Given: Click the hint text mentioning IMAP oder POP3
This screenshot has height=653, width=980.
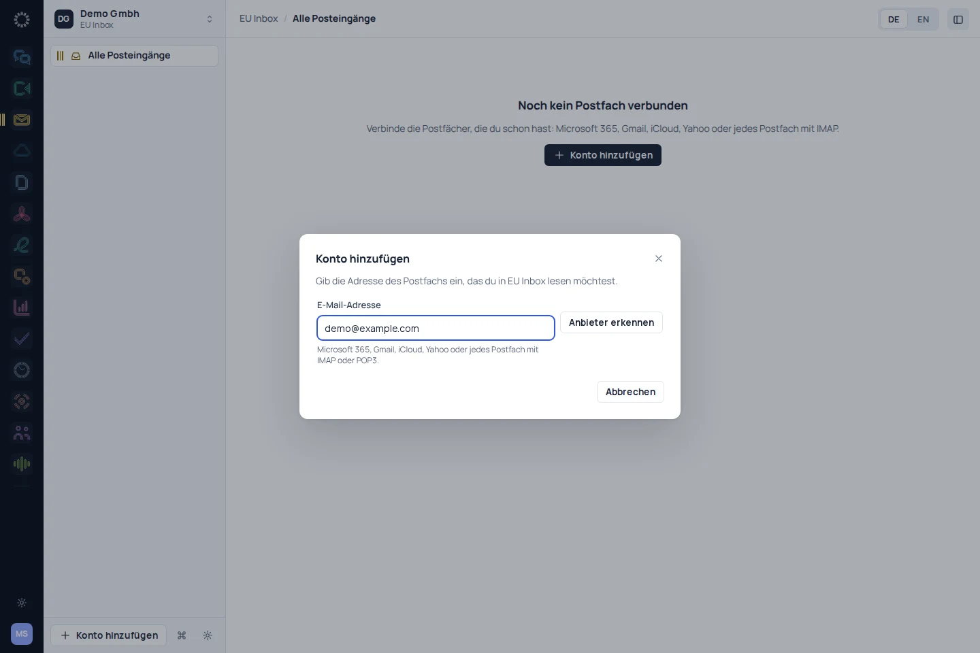Looking at the screenshot, I should click(428, 355).
